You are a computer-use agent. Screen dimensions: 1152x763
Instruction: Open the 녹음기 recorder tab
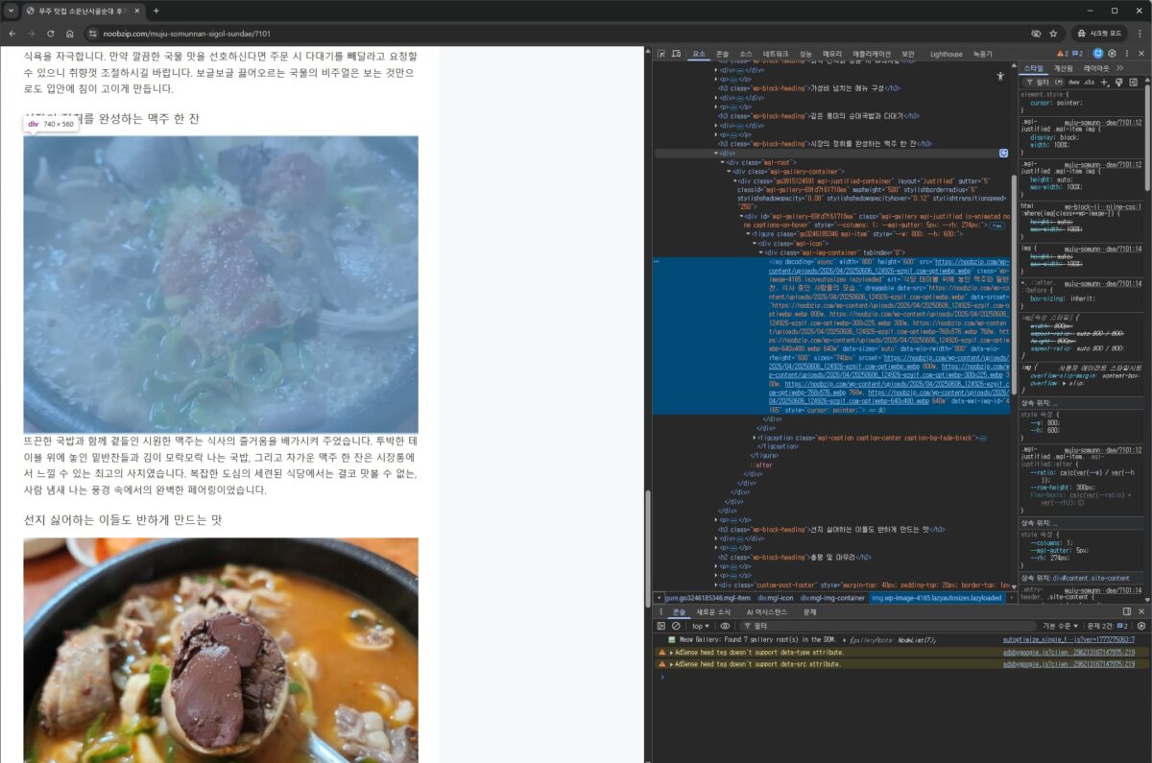[982, 54]
